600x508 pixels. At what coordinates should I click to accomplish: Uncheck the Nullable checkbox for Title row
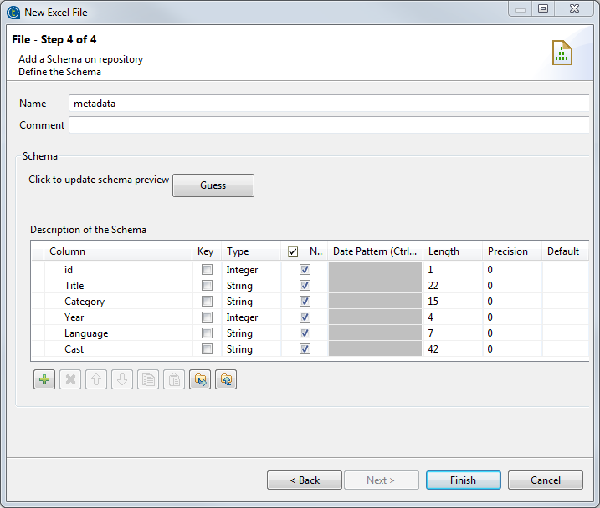[x=305, y=286]
